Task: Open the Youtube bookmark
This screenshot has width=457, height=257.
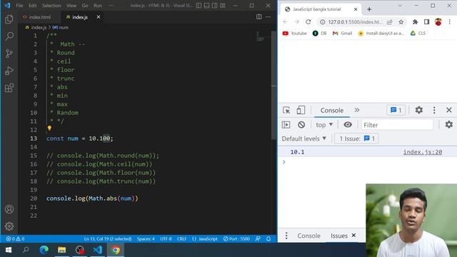Action: 295,34
